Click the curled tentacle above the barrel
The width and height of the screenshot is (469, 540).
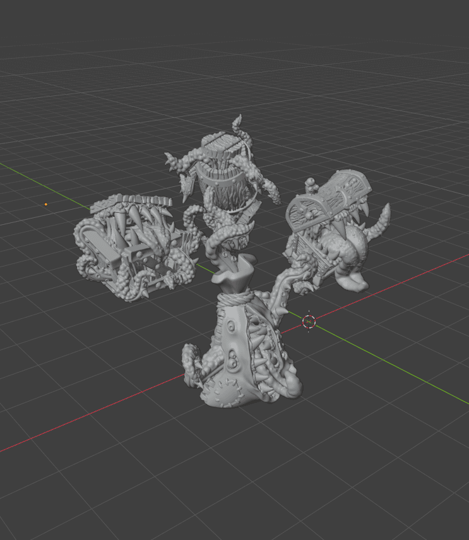238,126
